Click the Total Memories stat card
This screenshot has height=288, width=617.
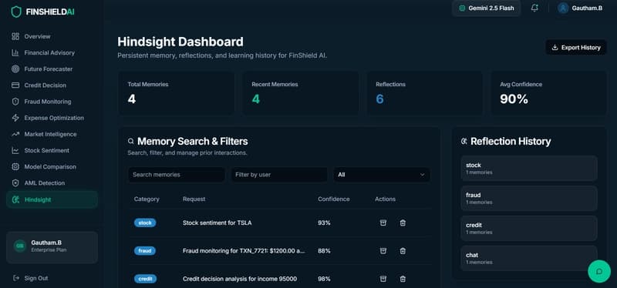coord(177,93)
